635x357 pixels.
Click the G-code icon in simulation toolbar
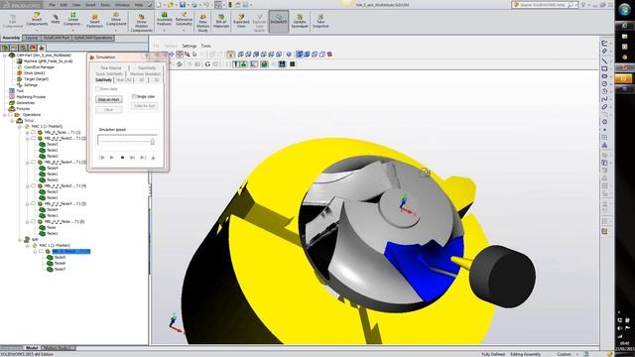[207, 63]
